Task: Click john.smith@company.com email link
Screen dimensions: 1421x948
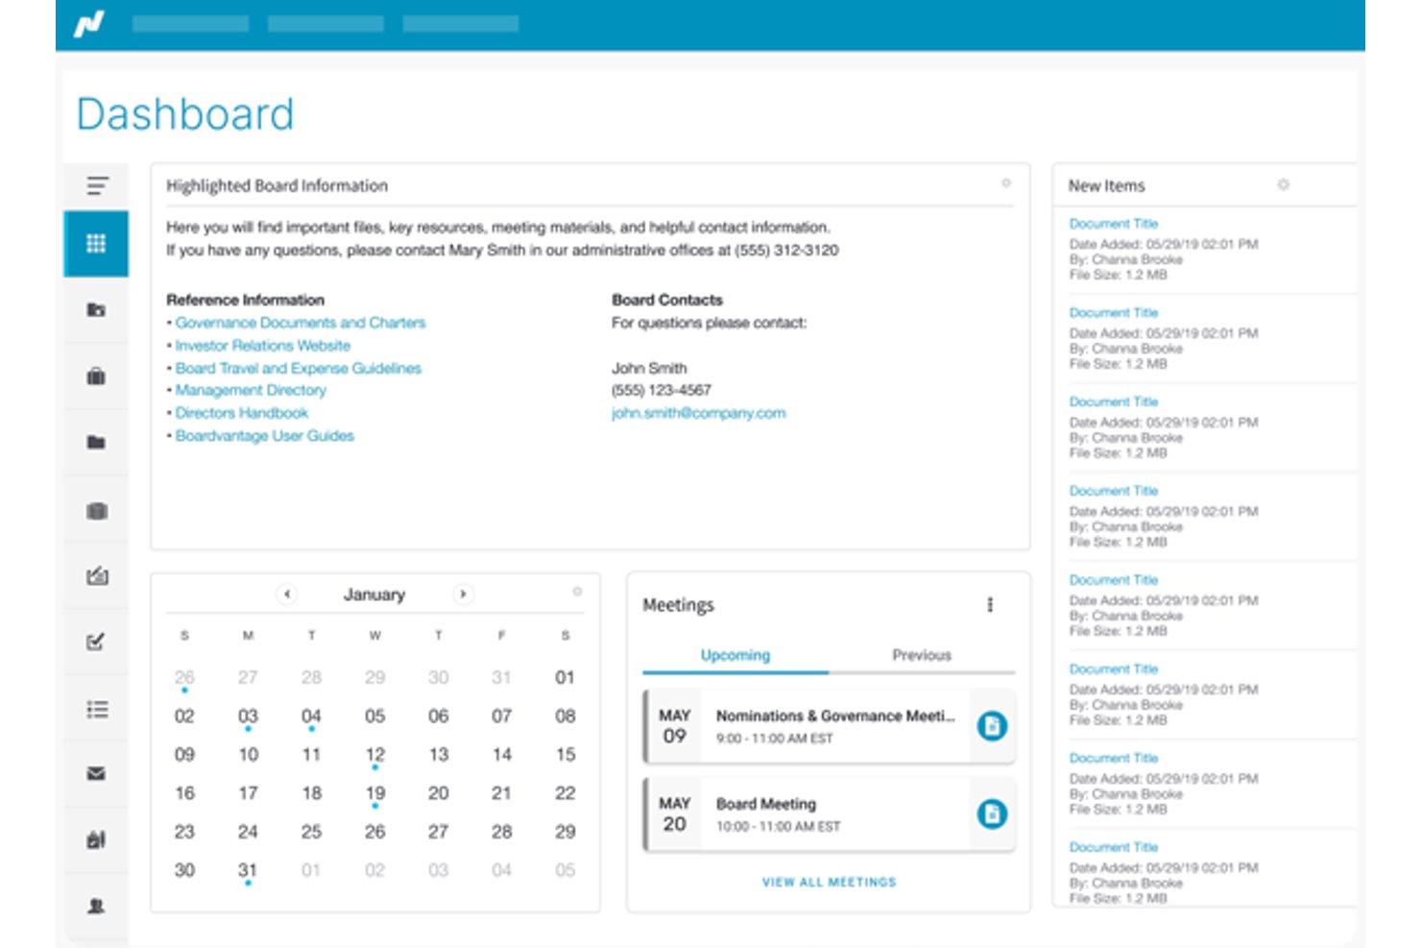Action: point(699,413)
